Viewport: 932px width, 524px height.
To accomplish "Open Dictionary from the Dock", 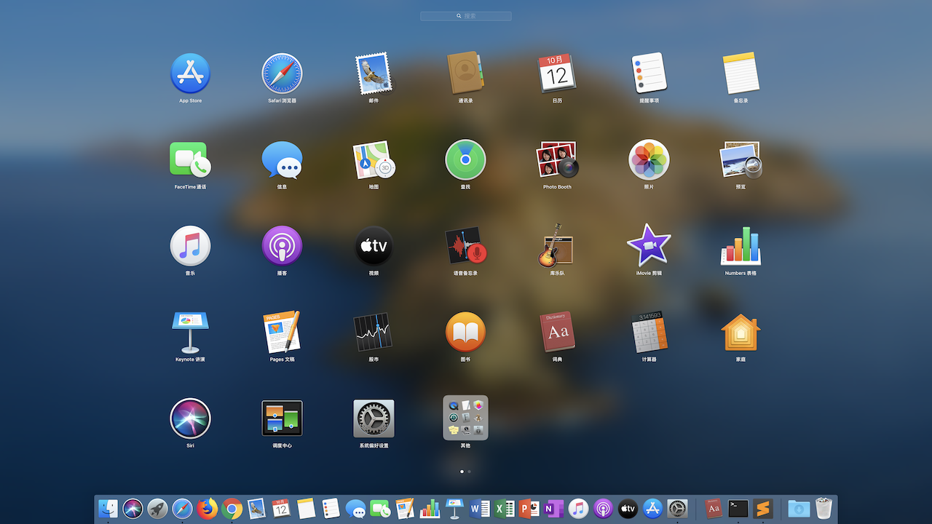I will coord(714,508).
